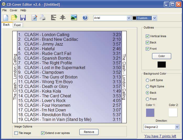Click the outline Color button
Image resolution: width=183 pixels, height=140 pixels.
(x=162, y=56)
